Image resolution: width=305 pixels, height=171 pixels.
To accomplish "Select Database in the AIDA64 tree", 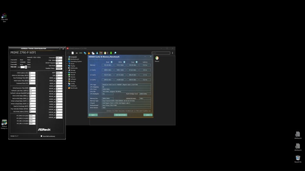I will pyautogui.click(x=73, y=86).
